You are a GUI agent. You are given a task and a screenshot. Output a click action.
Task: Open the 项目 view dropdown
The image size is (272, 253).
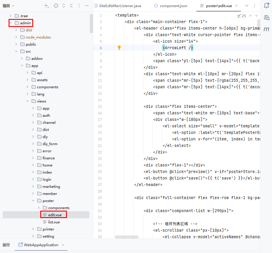point(9,6)
